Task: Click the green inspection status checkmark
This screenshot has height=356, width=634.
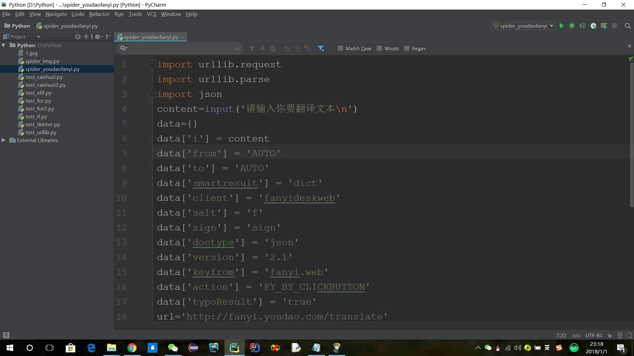Action: click(631, 59)
